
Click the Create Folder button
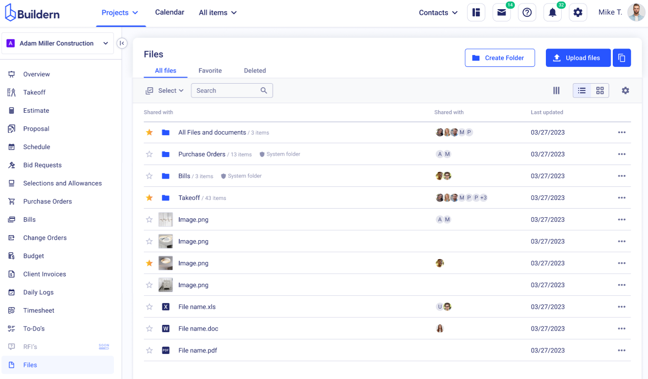pos(499,58)
